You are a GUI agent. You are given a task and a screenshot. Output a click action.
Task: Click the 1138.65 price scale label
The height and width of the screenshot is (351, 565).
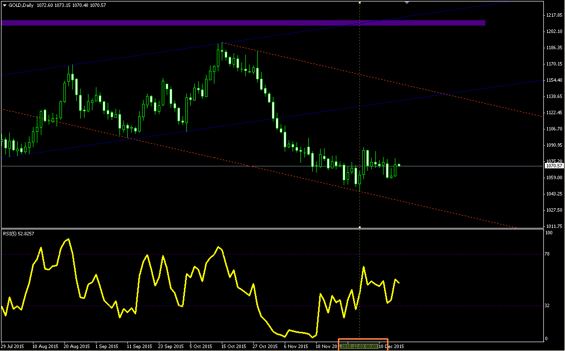[554, 96]
